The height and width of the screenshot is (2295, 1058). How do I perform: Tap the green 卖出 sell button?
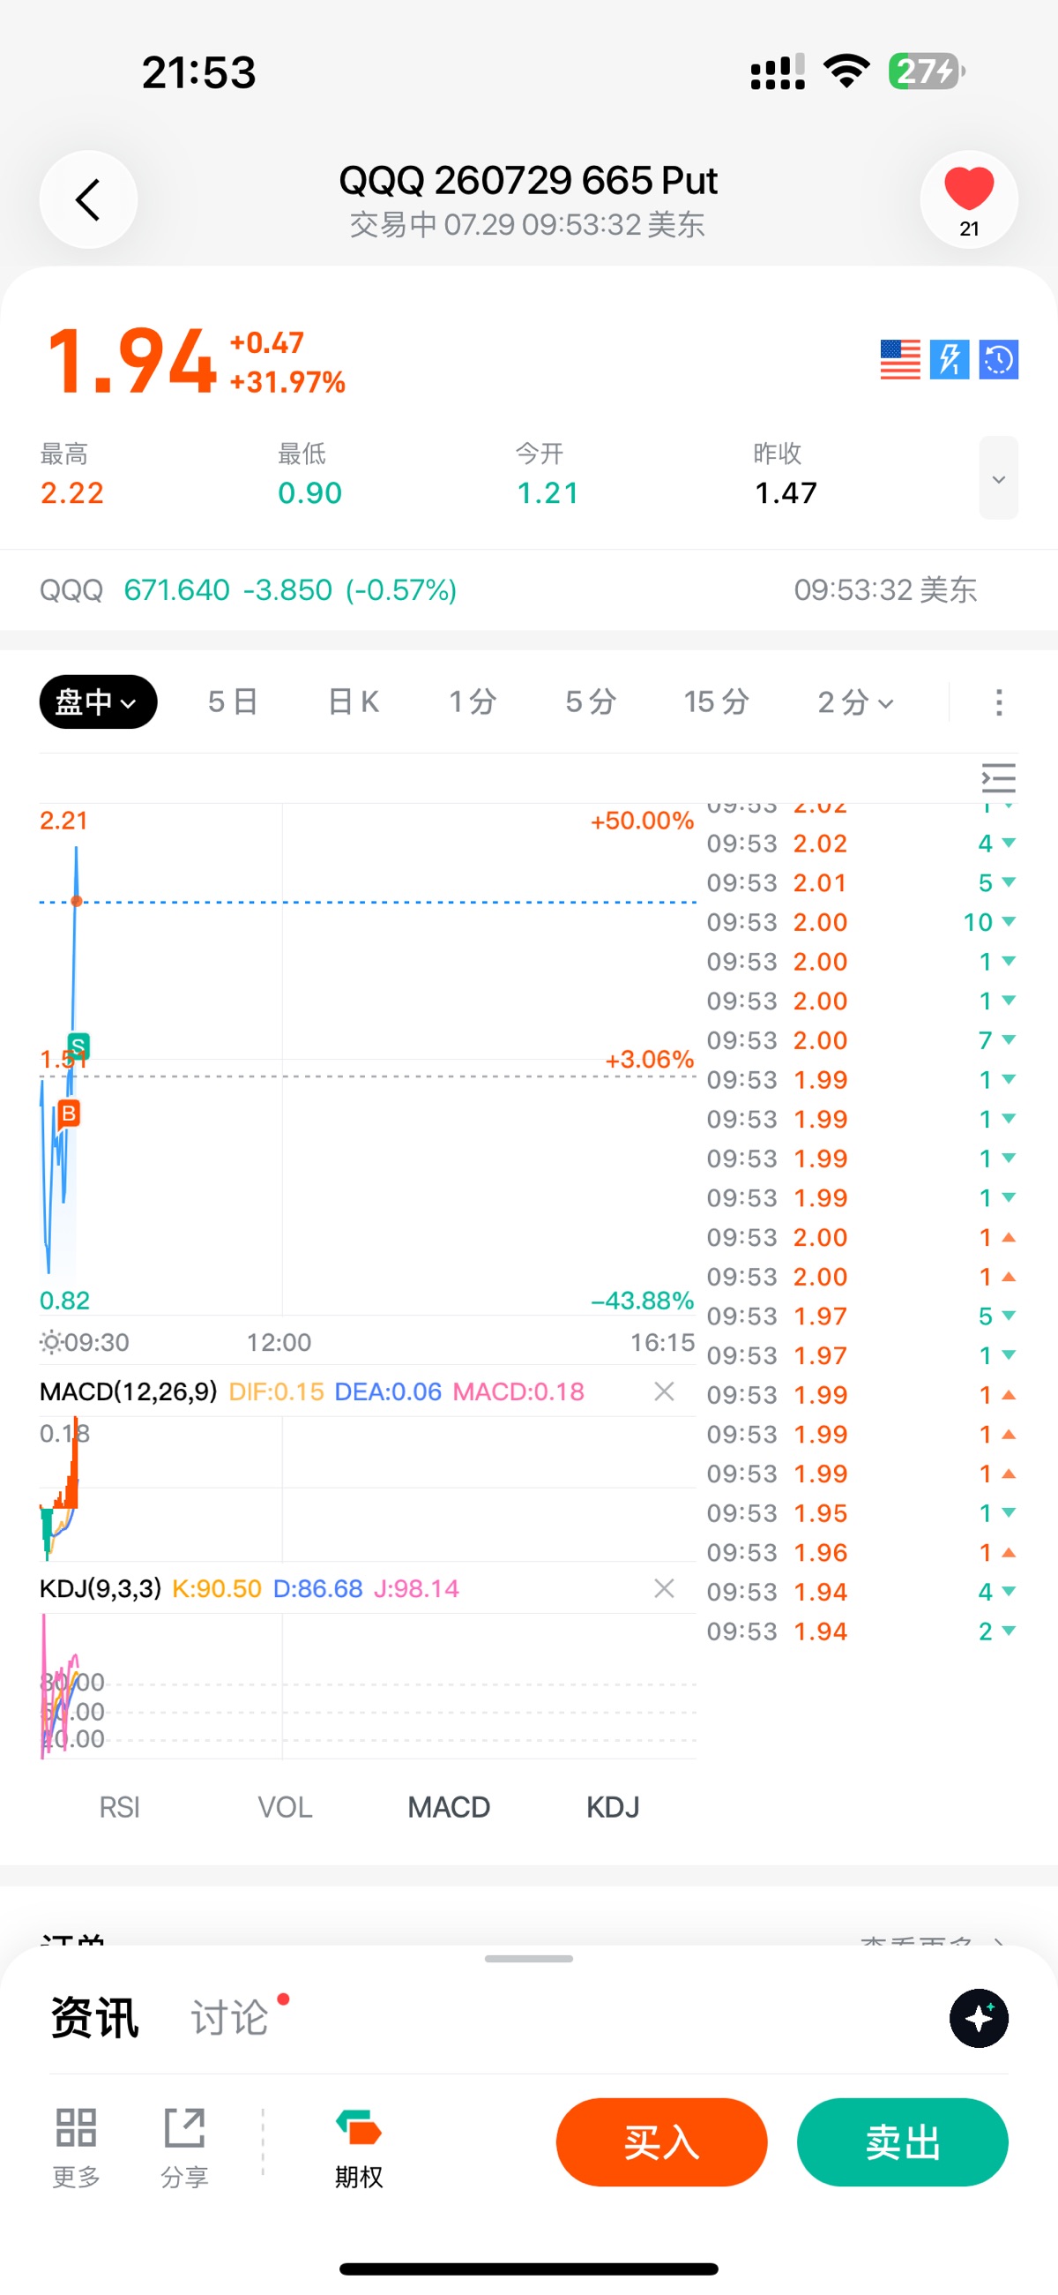click(902, 2142)
